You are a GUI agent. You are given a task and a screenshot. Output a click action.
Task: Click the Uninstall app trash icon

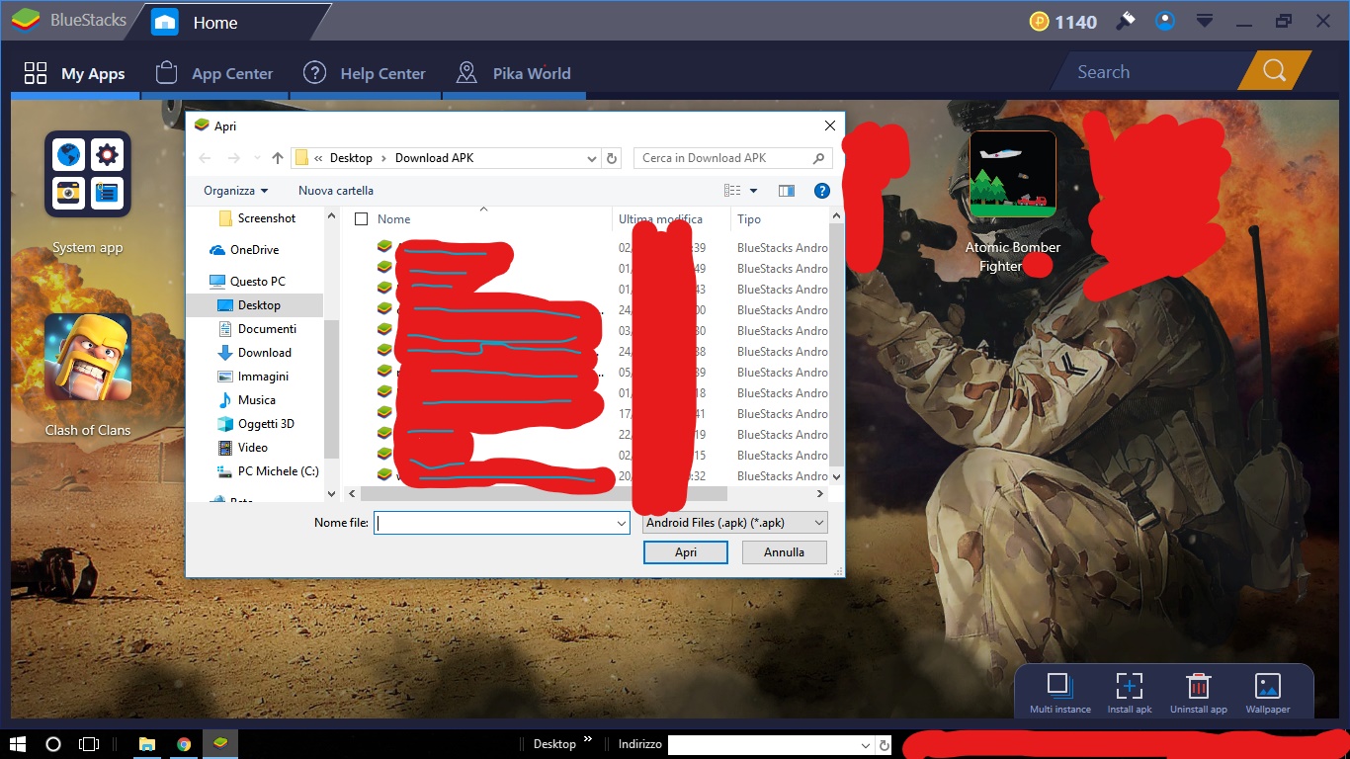pyautogui.click(x=1198, y=687)
